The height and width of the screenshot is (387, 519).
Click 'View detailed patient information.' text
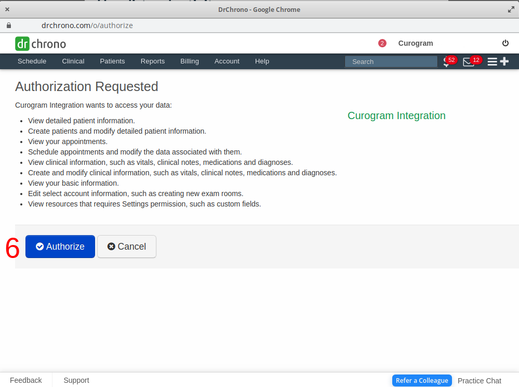click(x=82, y=121)
